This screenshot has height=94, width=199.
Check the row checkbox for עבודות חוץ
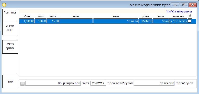click(x=189, y=21)
